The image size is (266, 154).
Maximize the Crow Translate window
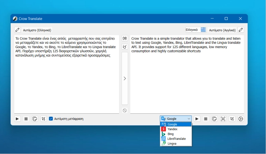tap(226, 19)
